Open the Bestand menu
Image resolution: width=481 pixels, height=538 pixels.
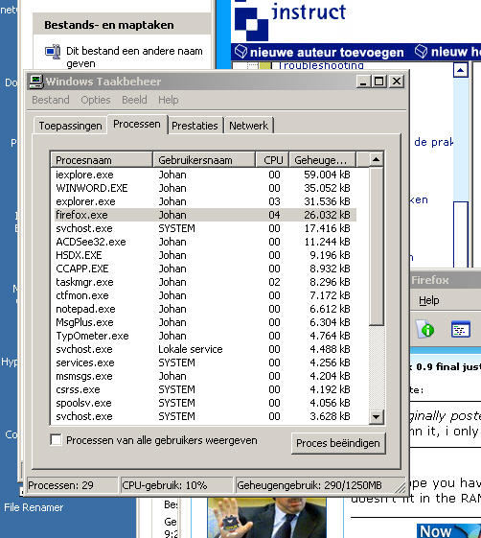pyautogui.click(x=51, y=100)
